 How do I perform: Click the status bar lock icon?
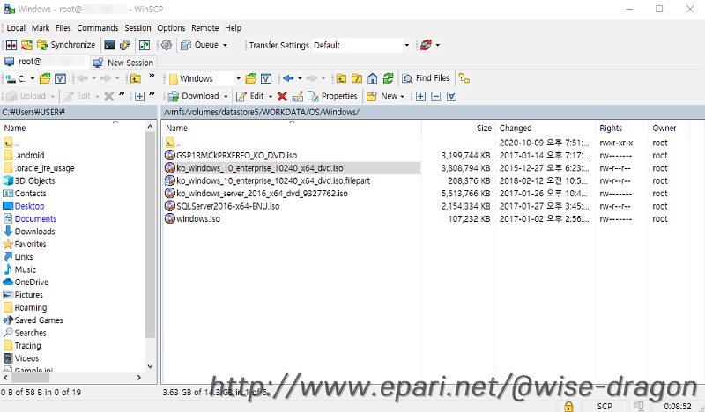pyautogui.click(x=568, y=406)
